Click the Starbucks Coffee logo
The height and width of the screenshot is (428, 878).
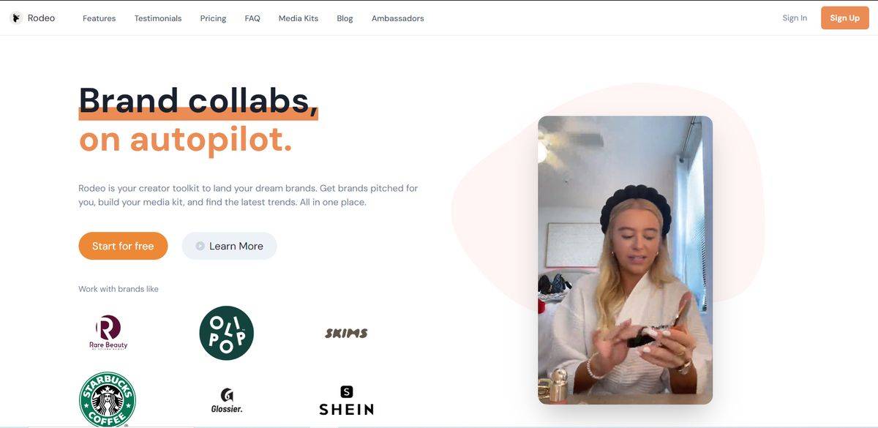coord(108,399)
